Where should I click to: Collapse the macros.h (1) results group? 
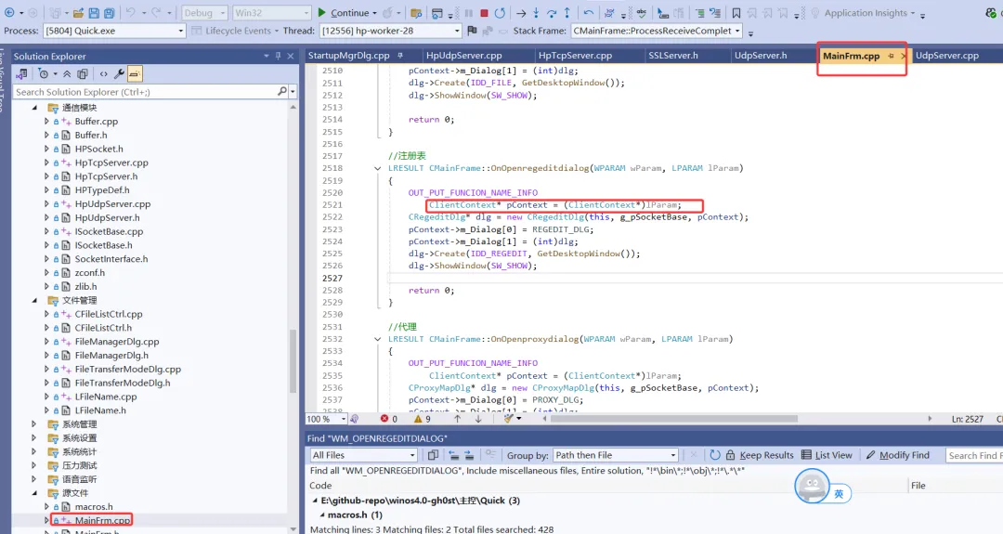coord(321,514)
